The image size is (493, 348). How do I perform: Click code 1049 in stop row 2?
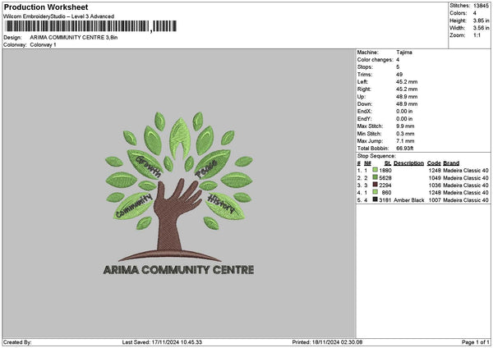tap(435, 178)
